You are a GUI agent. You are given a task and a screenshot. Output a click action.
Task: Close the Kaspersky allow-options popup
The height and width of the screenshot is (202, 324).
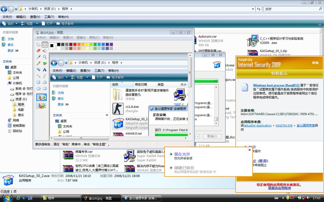coord(249,150)
